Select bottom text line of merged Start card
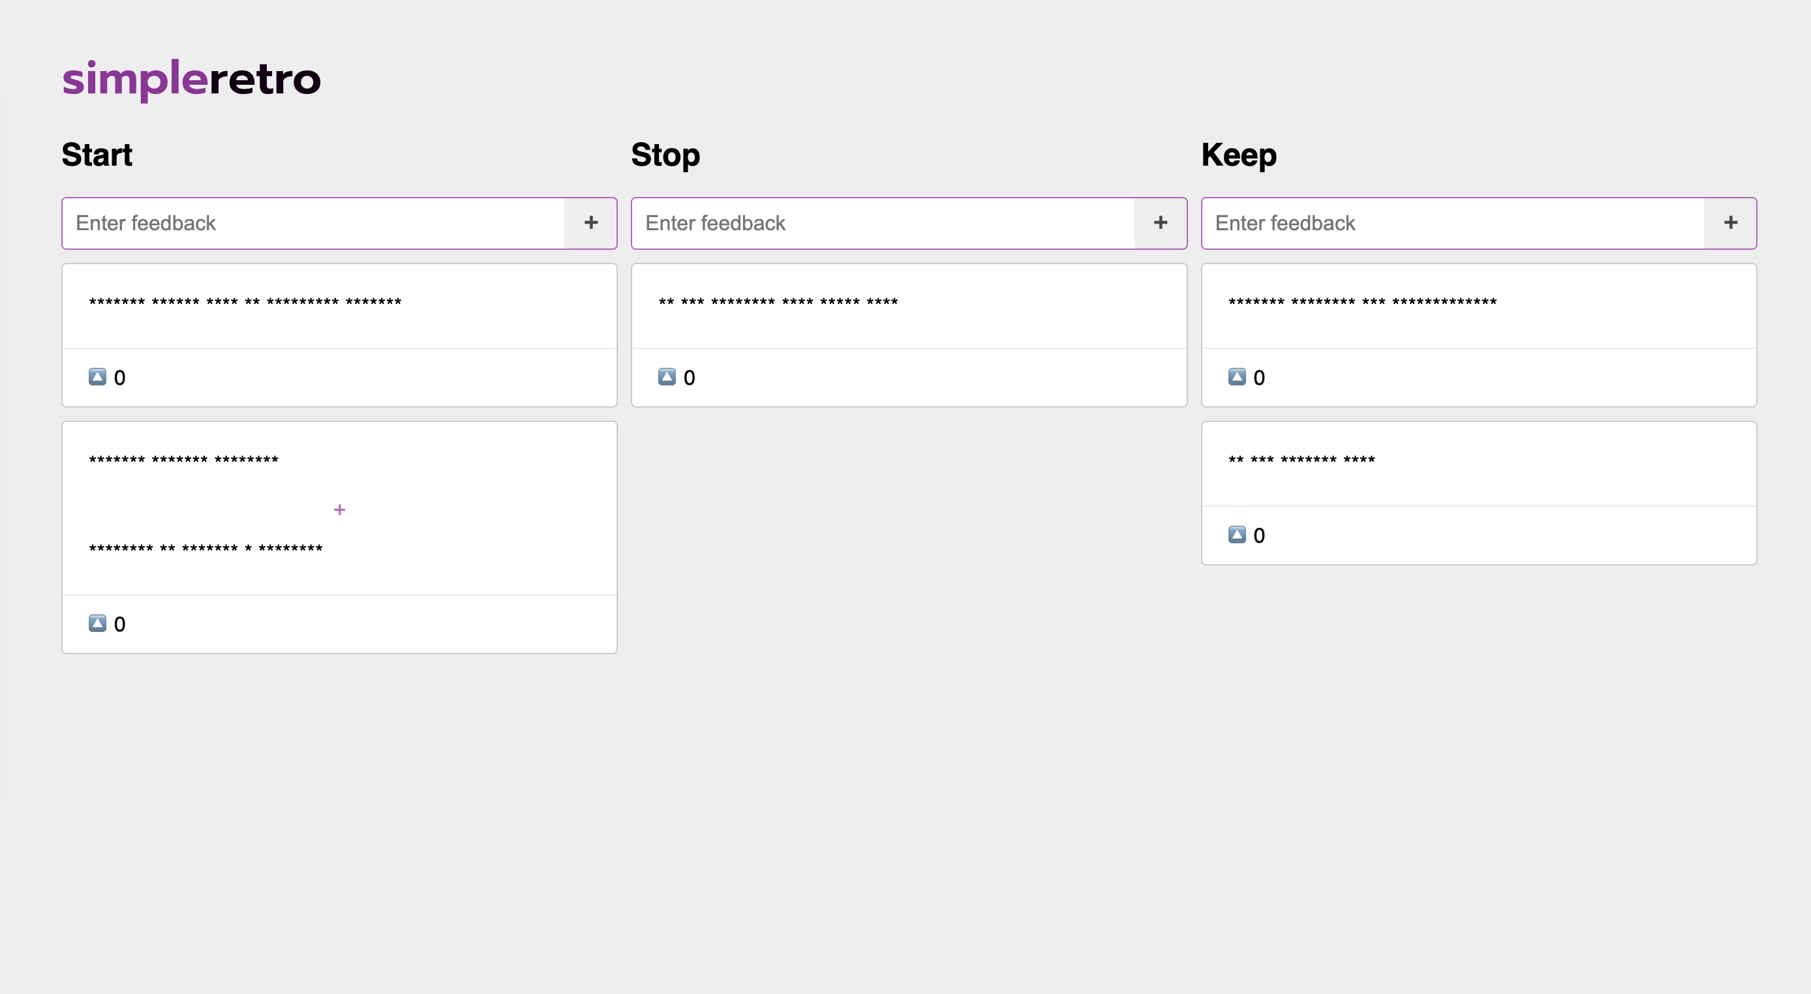 206,549
